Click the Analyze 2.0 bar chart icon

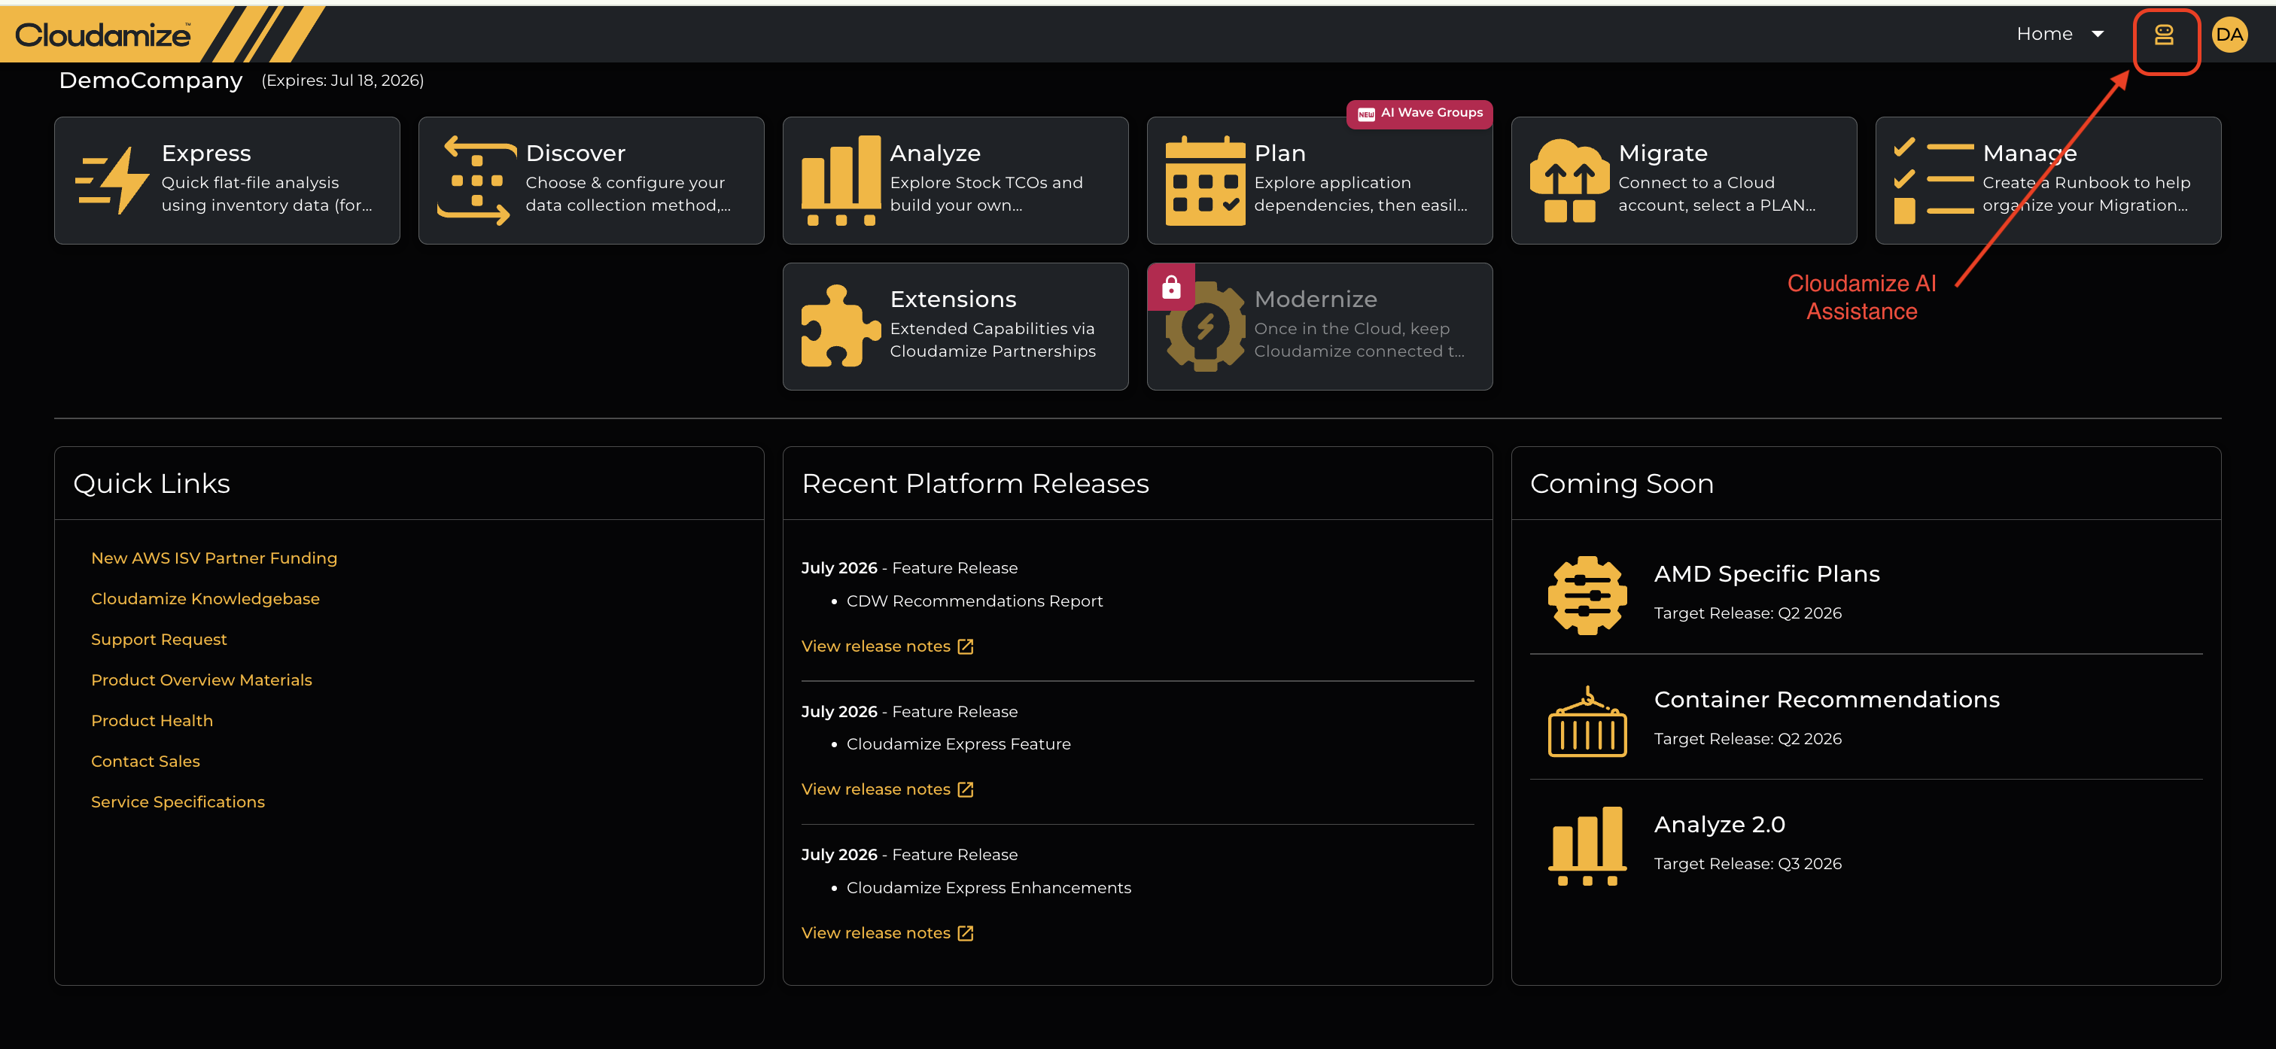(1587, 846)
